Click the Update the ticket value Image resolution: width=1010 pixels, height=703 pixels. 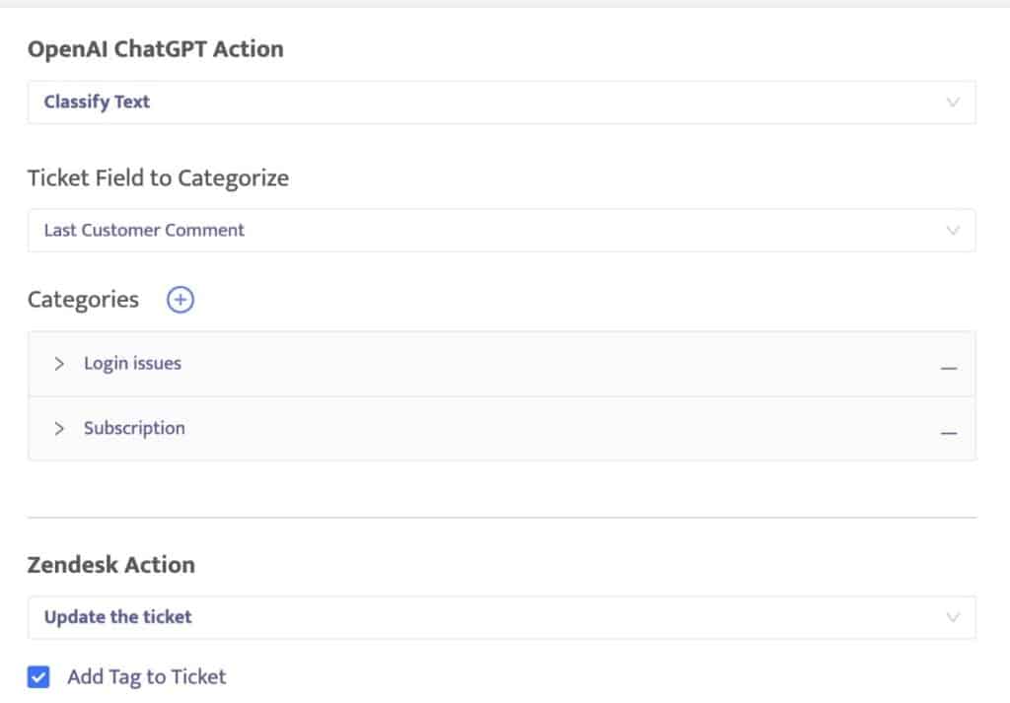coord(118,617)
